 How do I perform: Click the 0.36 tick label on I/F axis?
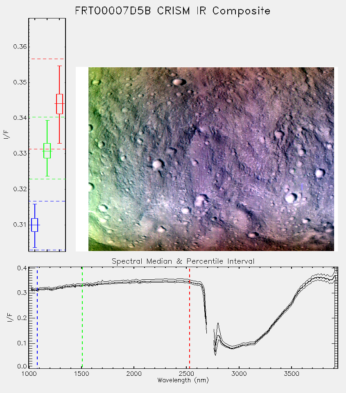pyautogui.click(x=20, y=47)
